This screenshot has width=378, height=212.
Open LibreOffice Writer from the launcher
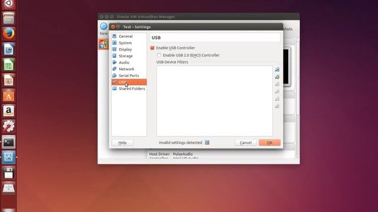coord(9,49)
